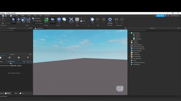The height and width of the screenshot is (101, 181).
Task: Switch to the TEST ribbon tab
Action: click(35, 16)
